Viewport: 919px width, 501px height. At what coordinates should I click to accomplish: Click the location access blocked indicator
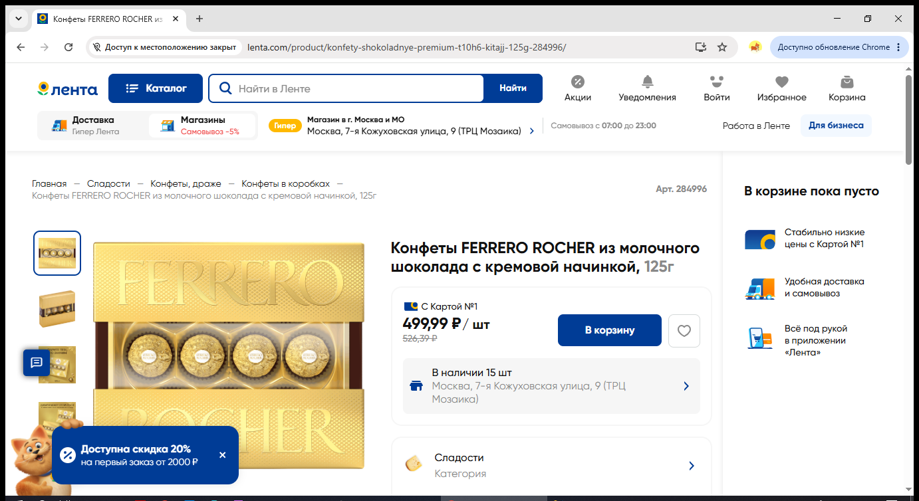click(x=164, y=47)
